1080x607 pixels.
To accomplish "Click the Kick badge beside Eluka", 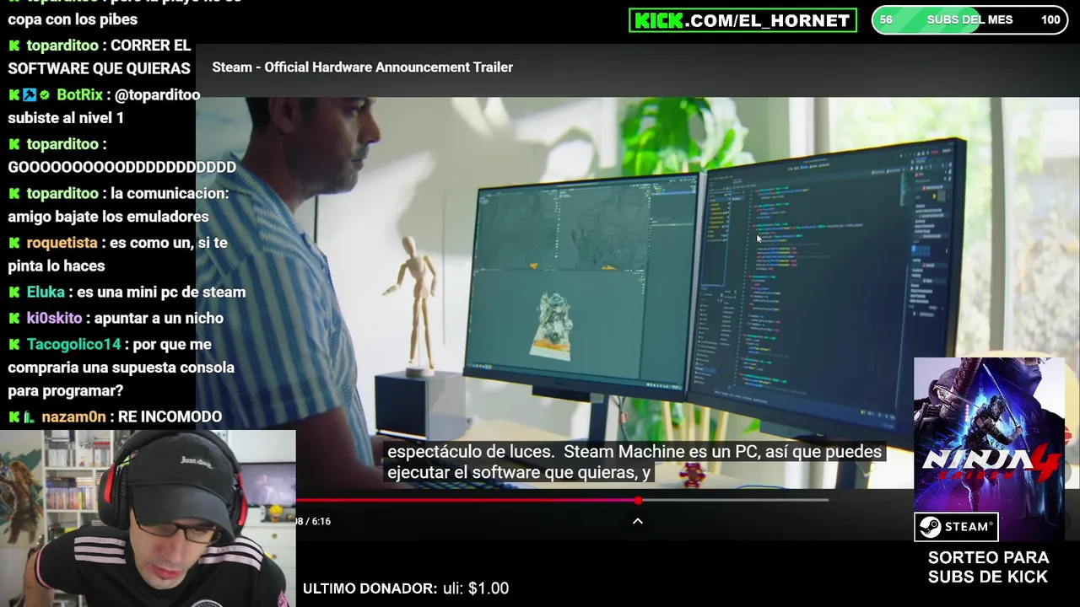I will (14, 293).
